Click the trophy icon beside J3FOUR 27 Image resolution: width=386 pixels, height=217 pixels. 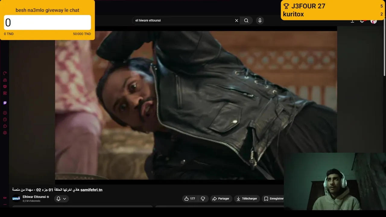(x=286, y=6)
